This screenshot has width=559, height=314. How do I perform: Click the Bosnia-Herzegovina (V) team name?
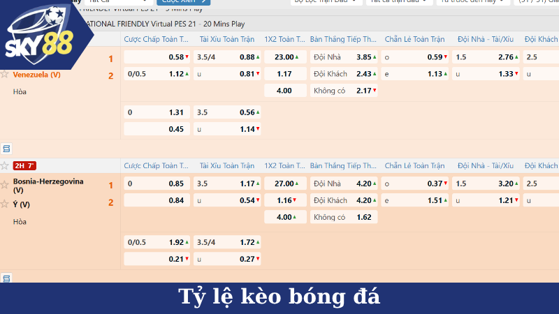(x=48, y=186)
